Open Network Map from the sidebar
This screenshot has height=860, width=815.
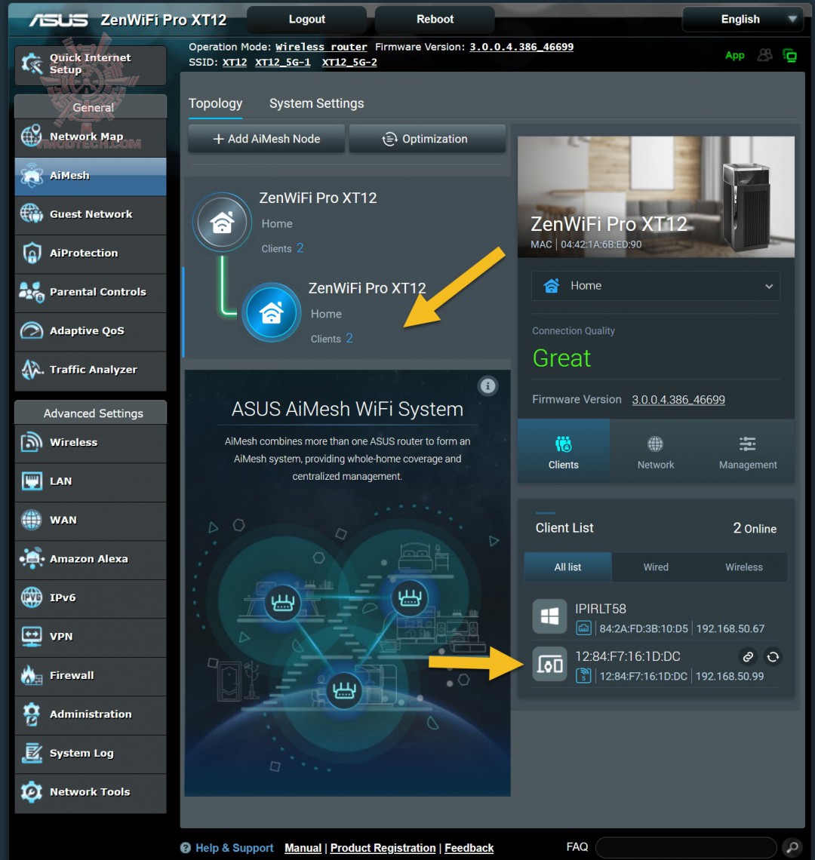click(x=30, y=137)
